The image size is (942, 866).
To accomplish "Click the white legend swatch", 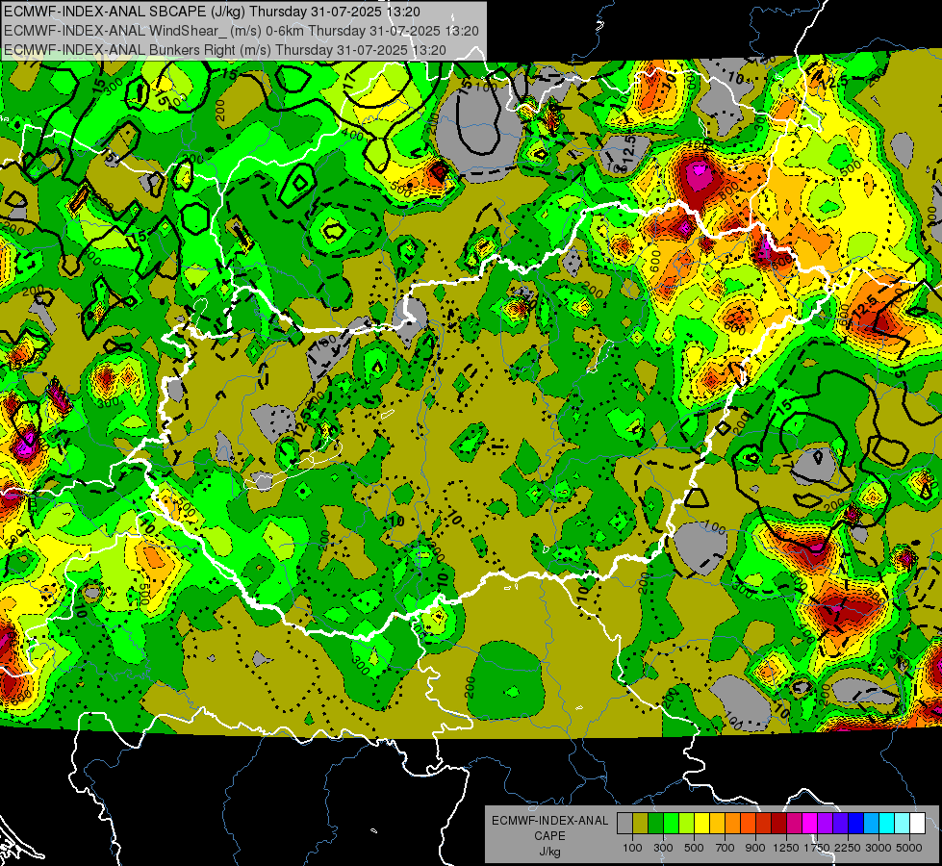I will coord(918,824).
